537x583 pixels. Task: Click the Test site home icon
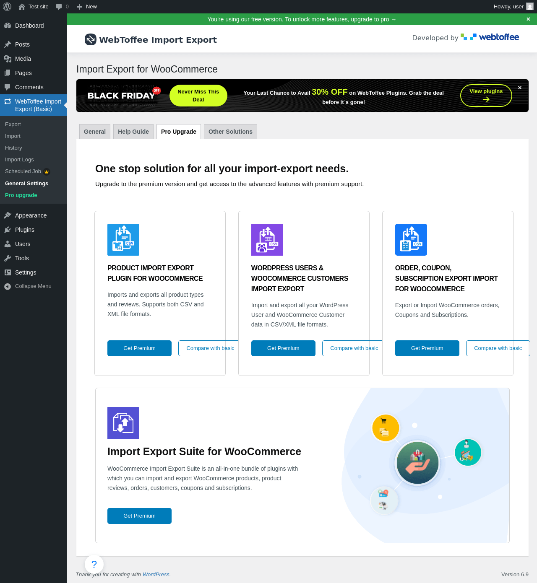(x=22, y=7)
